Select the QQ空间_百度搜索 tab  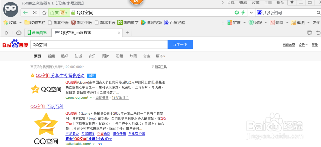pos(87,32)
